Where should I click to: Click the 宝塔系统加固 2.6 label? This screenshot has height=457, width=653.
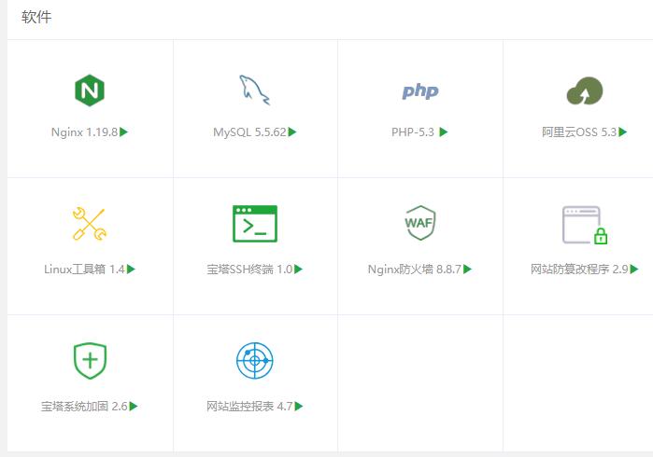pyautogui.click(x=84, y=407)
